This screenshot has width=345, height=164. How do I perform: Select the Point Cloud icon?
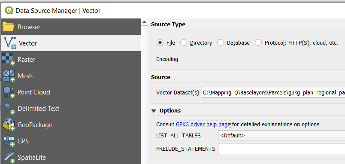click(9, 92)
